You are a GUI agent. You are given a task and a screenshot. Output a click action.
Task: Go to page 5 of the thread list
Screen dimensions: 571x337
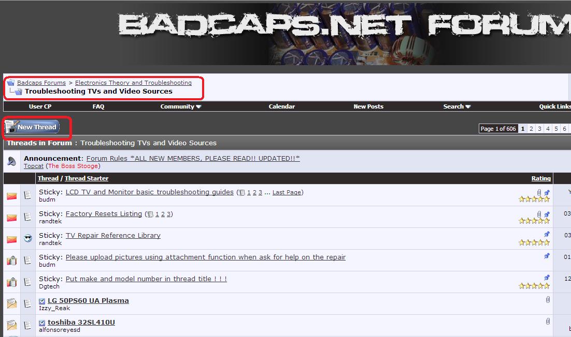click(556, 129)
